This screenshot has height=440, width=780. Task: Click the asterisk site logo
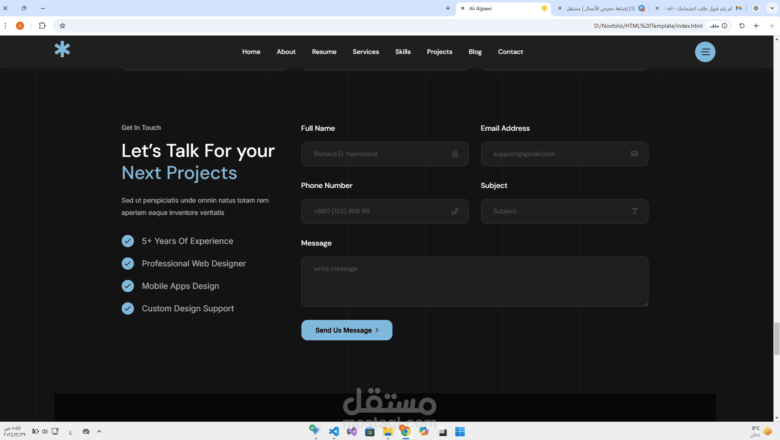[62, 49]
